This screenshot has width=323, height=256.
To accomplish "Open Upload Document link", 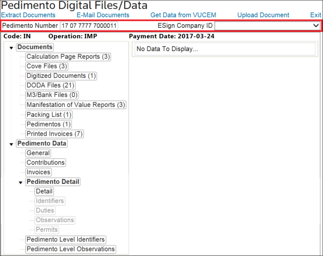I will 263,15.
